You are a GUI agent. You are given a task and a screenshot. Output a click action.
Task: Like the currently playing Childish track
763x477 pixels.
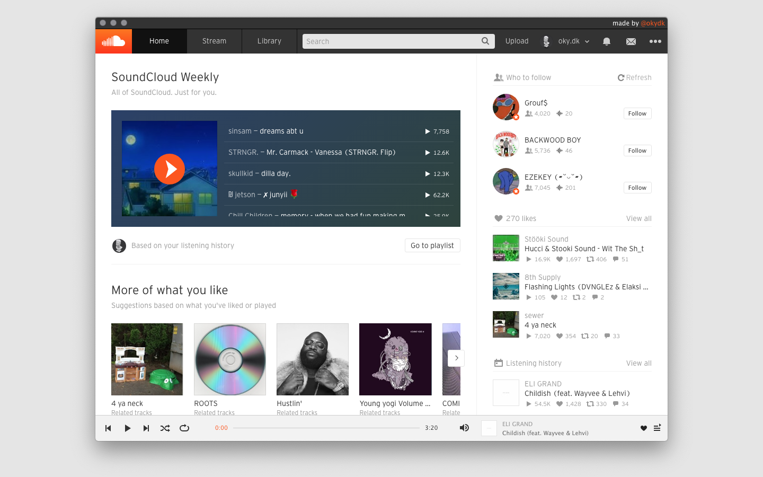point(643,428)
